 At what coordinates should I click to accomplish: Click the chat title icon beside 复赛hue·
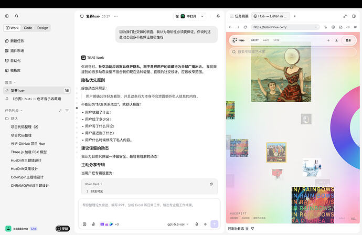82,16
